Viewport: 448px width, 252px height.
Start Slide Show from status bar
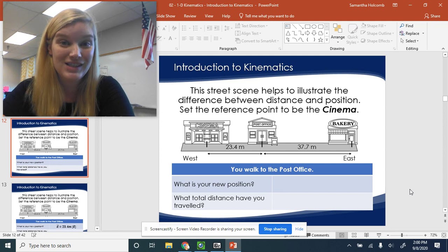pos(379,235)
